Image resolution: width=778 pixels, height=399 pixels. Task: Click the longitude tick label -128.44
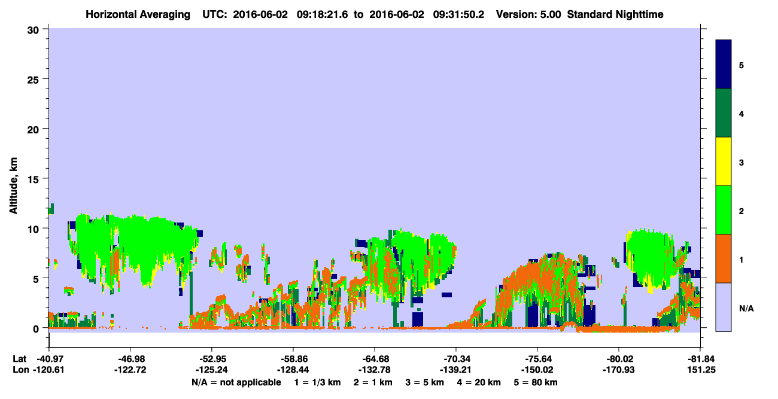(x=293, y=370)
